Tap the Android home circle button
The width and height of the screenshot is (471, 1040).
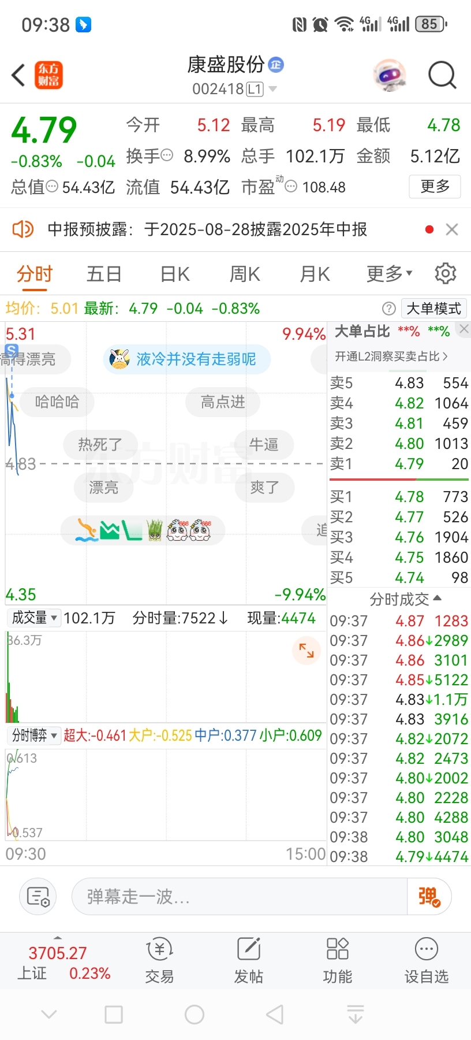tap(195, 1015)
